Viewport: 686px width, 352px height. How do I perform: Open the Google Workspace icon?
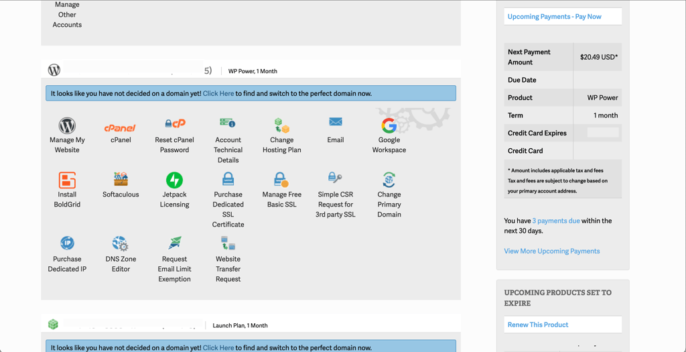(389, 125)
